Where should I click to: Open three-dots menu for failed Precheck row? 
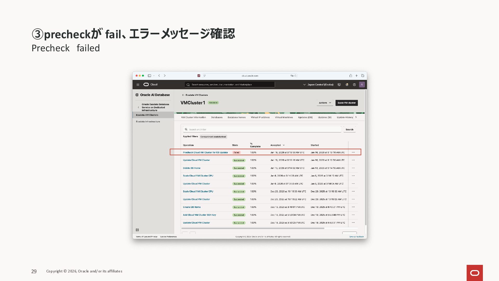(x=353, y=152)
